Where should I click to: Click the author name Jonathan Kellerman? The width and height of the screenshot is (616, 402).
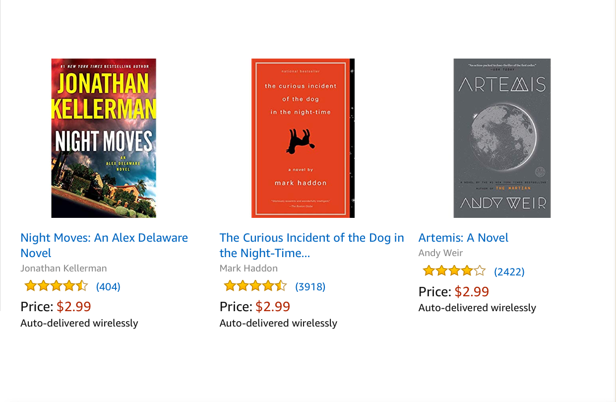(63, 268)
